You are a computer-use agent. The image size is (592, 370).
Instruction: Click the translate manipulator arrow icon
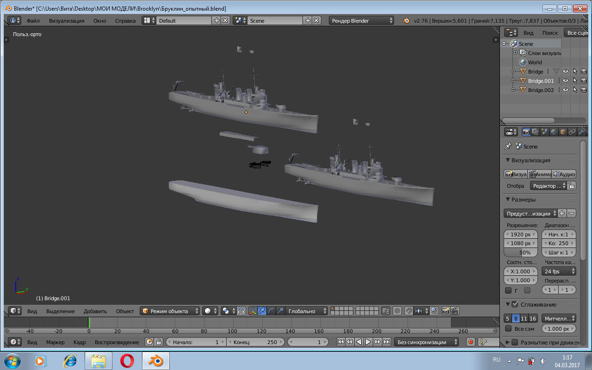point(262,311)
